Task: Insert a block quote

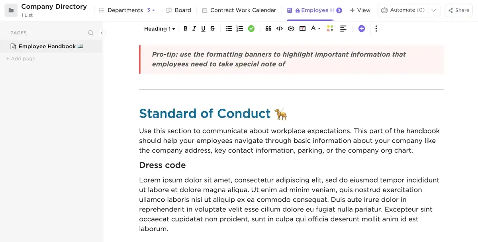Action: click(x=268, y=28)
